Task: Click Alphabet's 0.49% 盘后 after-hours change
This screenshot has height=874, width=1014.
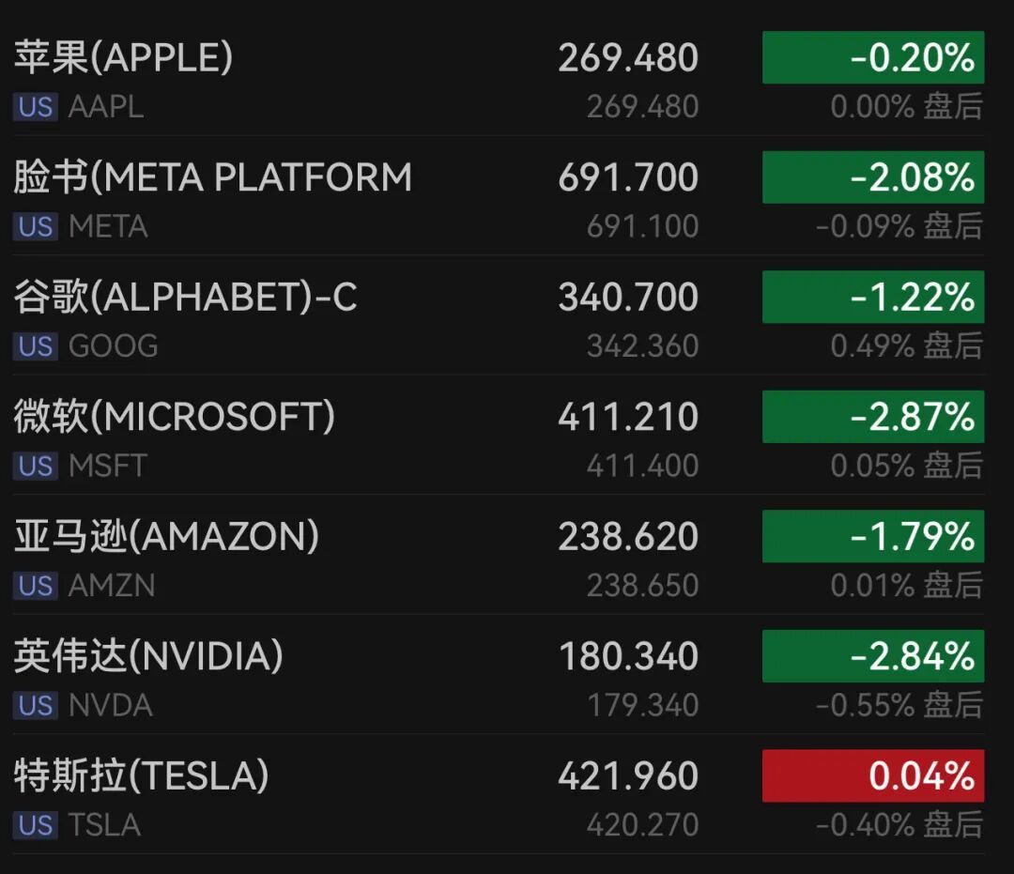Action: point(906,346)
